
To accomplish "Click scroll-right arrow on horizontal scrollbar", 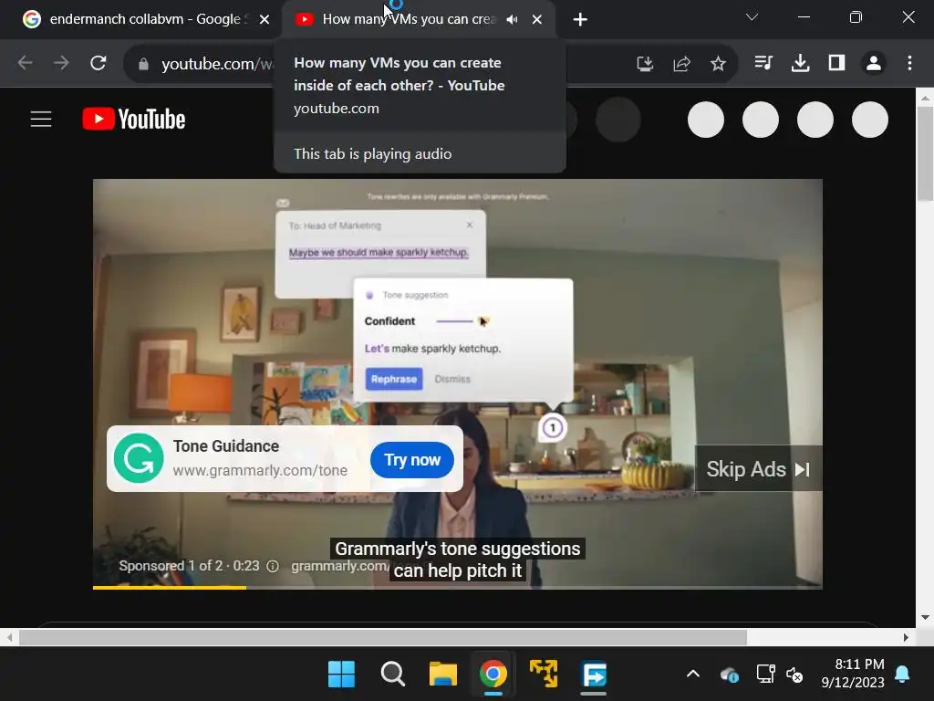I will click(x=906, y=638).
